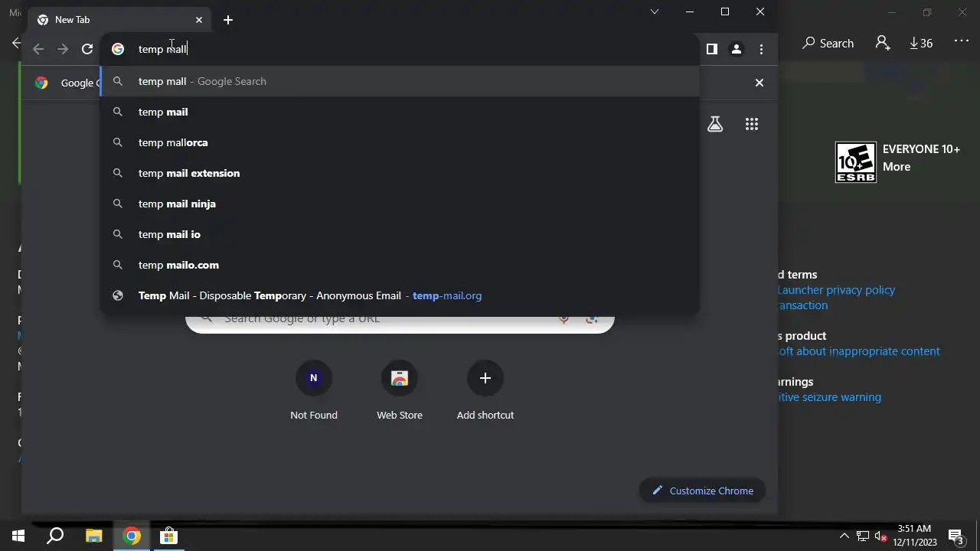Click the Search Labs flask icon

coord(715,124)
